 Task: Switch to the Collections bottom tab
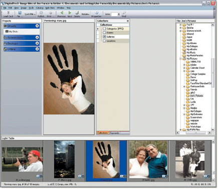pos(103,133)
